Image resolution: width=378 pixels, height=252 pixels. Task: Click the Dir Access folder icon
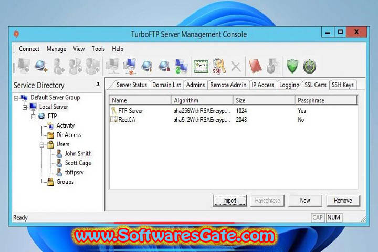[50, 135]
